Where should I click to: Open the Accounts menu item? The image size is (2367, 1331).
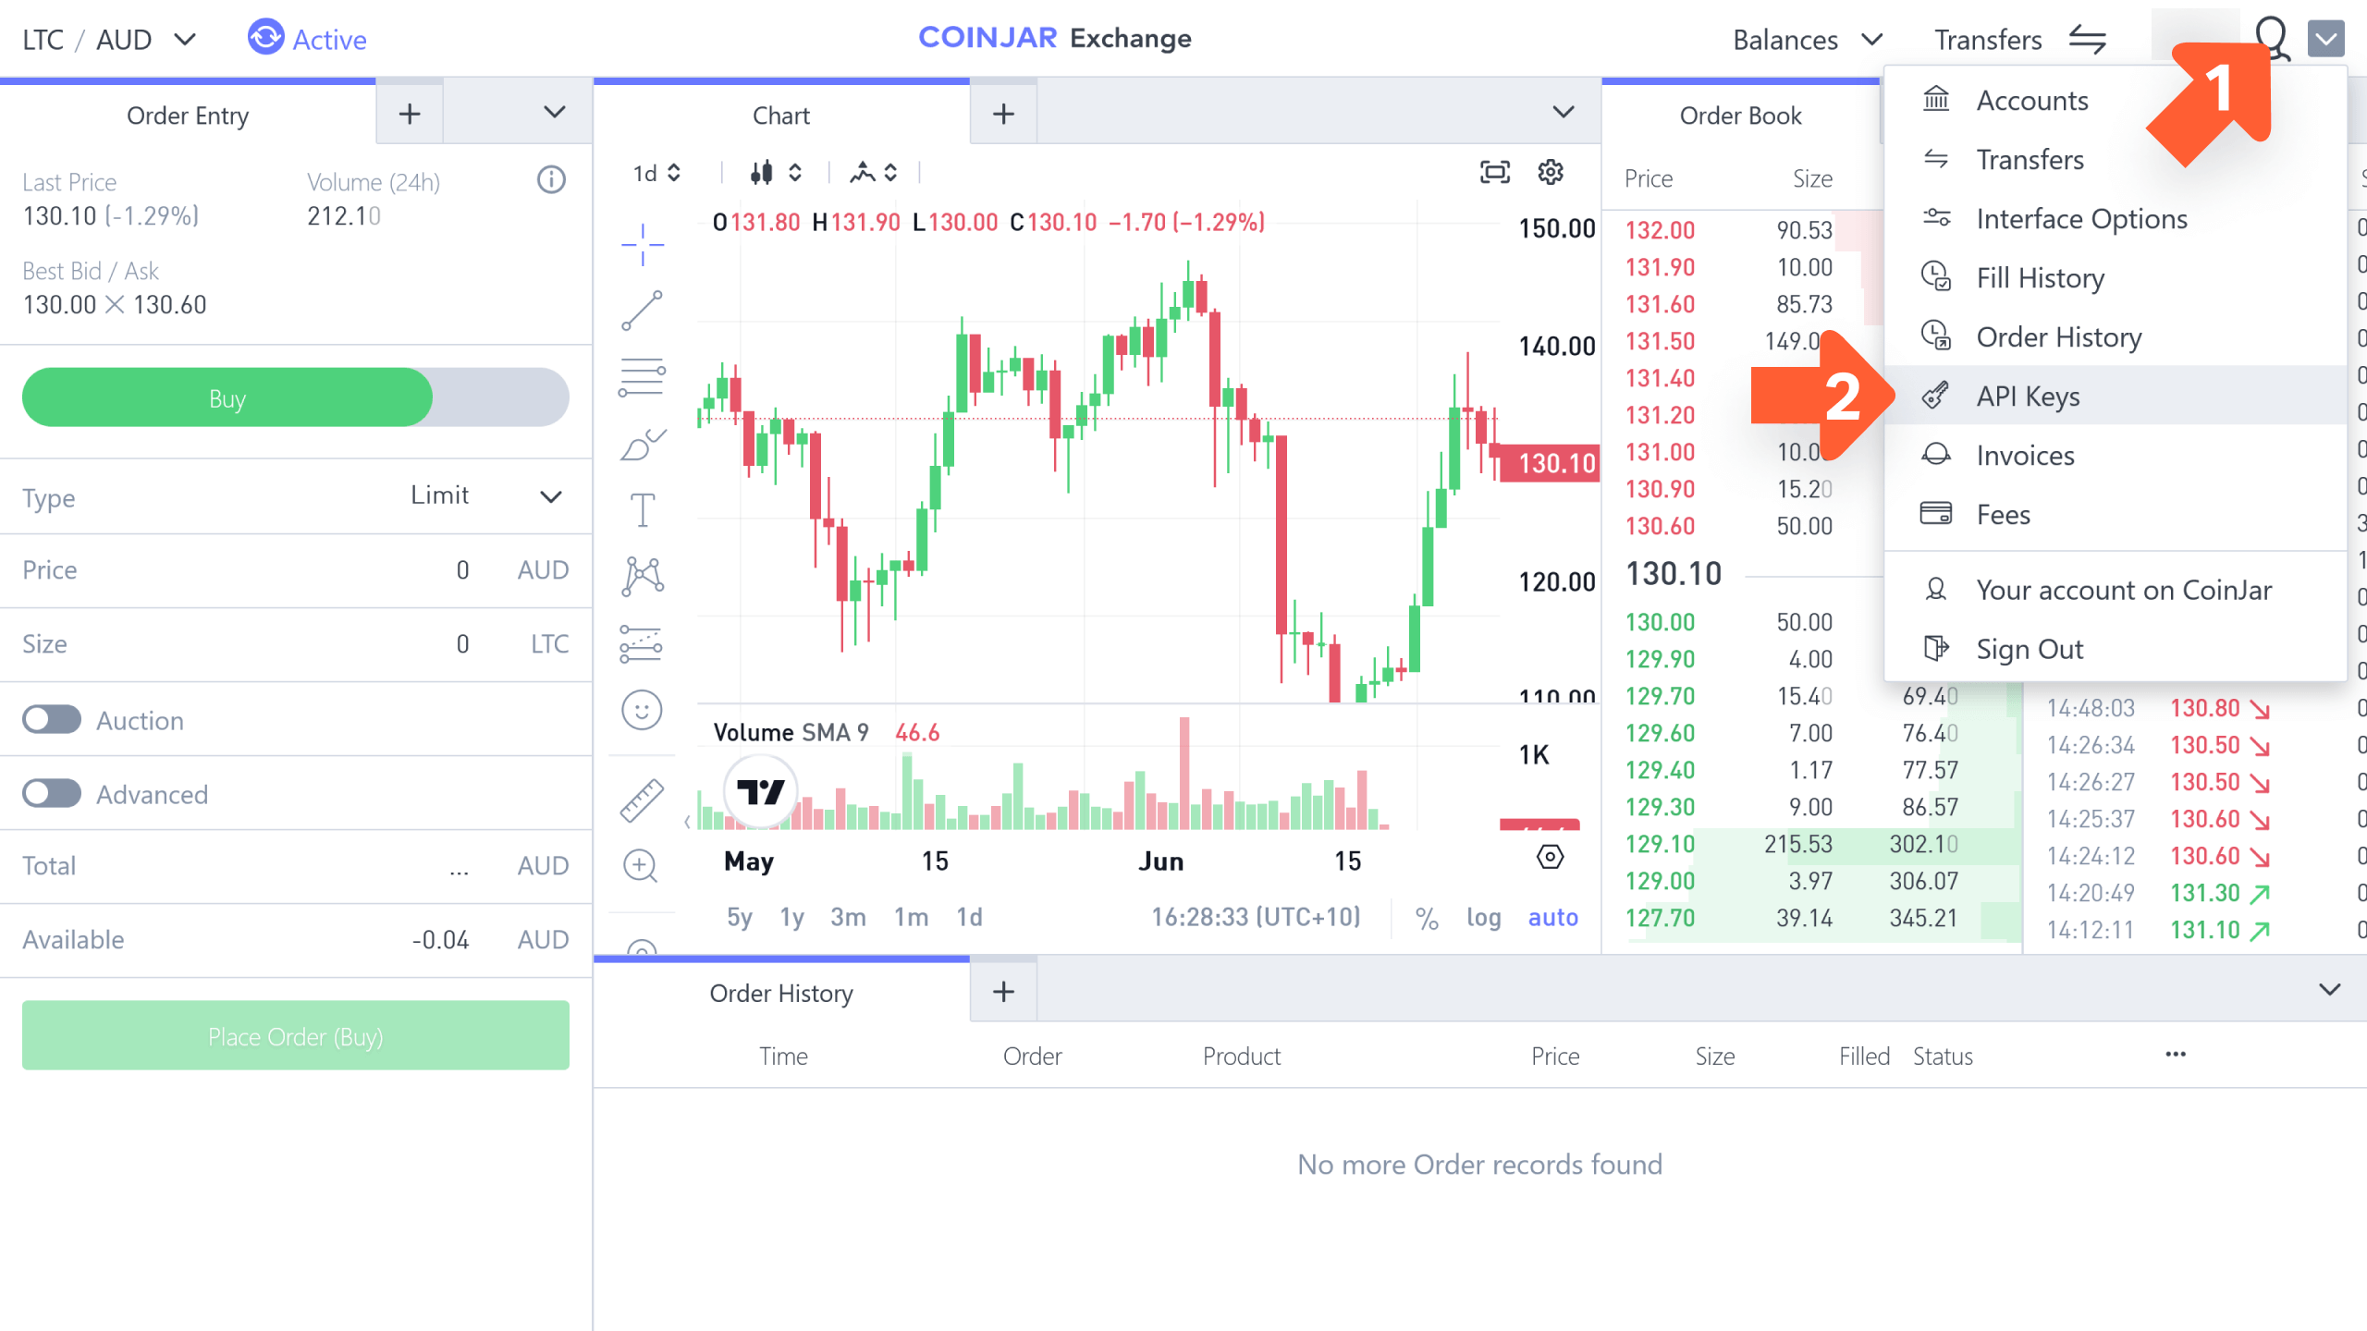click(2030, 99)
